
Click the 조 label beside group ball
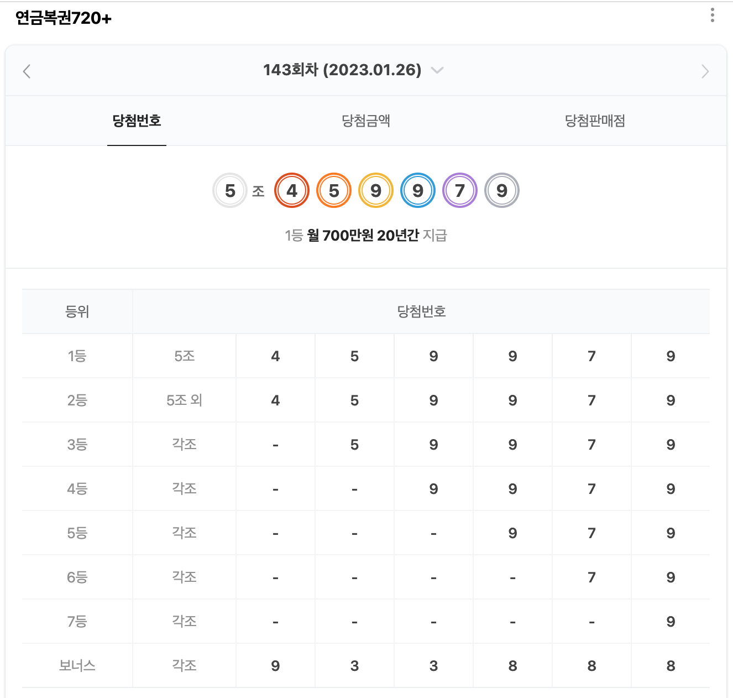[x=258, y=191]
